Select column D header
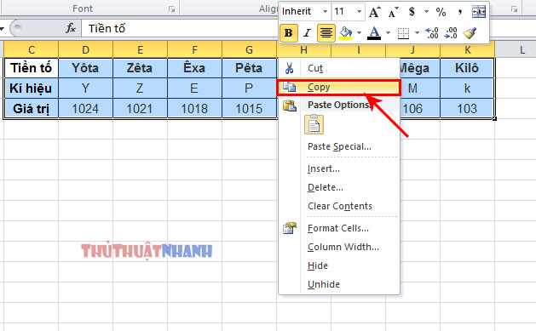Viewport: 536px width, 331px height. click(x=85, y=50)
